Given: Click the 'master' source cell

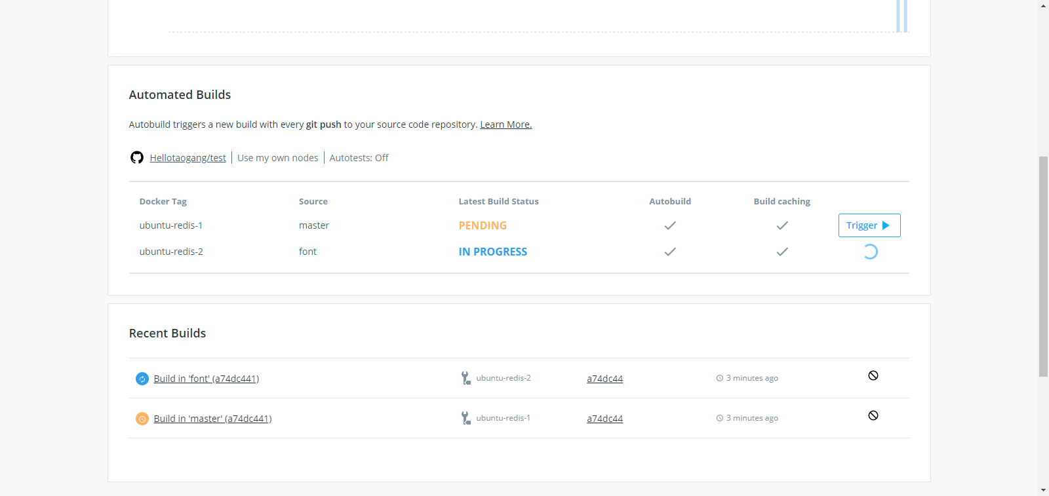Looking at the screenshot, I should 314,225.
